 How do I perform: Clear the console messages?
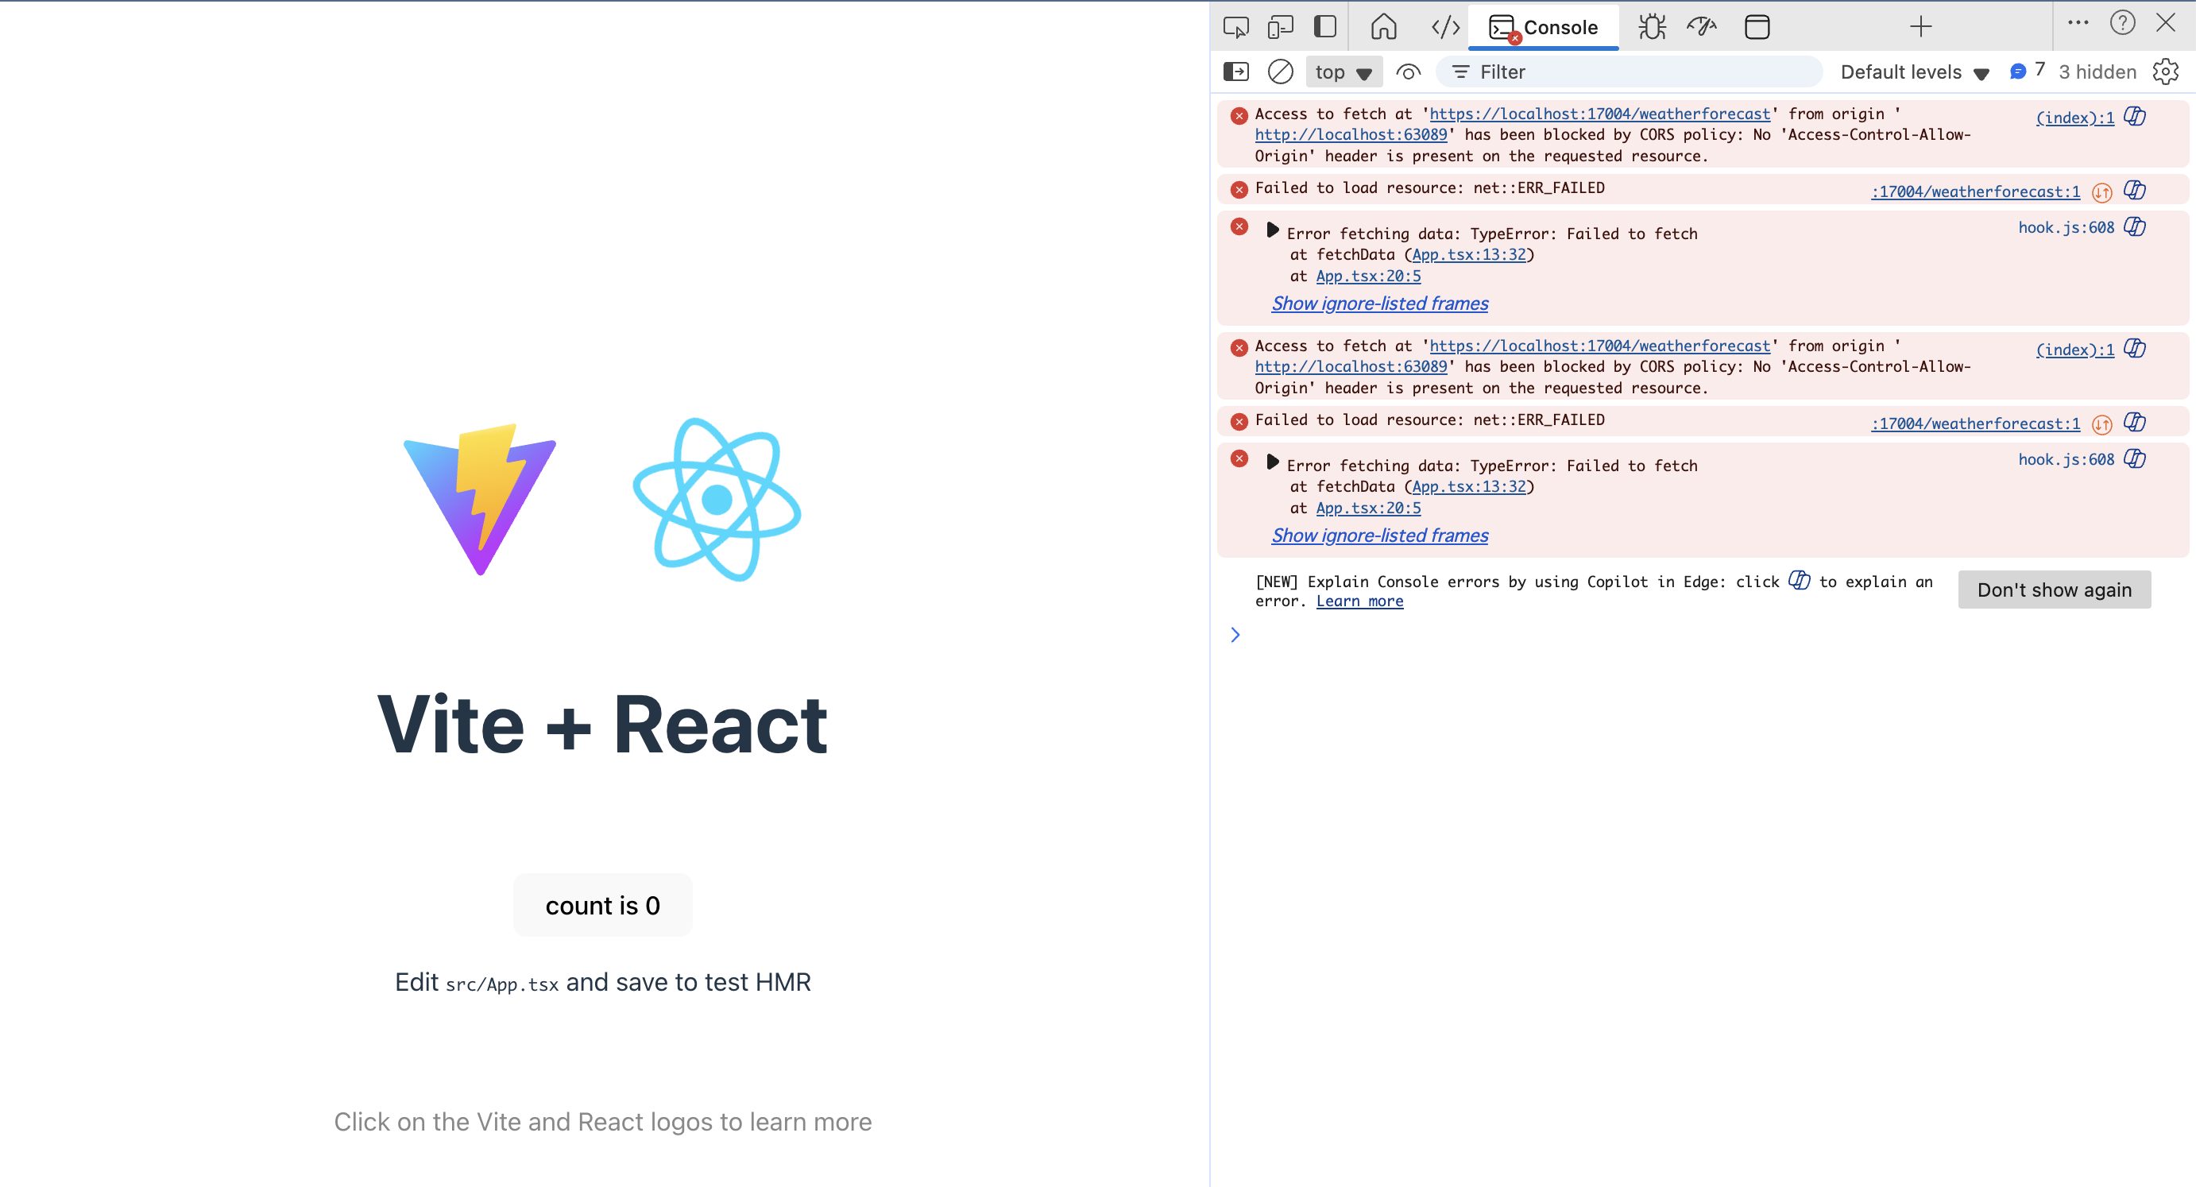(x=1280, y=72)
